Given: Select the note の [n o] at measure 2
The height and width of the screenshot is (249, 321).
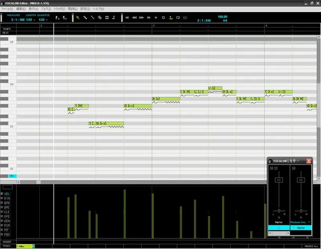Looking at the screenshot, I should (x=138, y=106).
